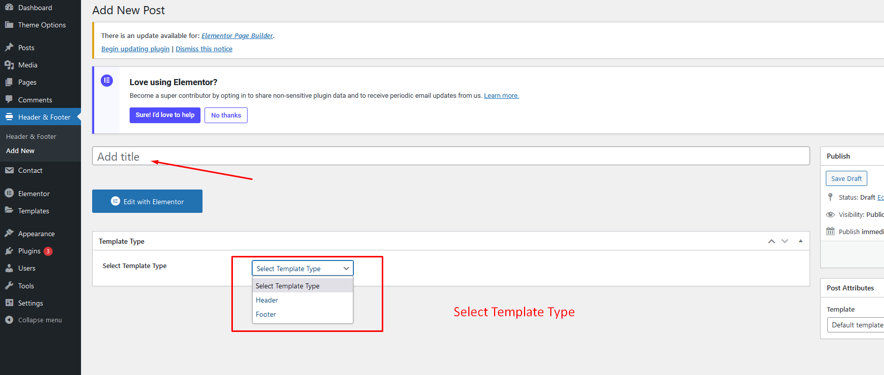The height and width of the screenshot is (375, 884).
Task: Click the Plugins plug icon
Action: [9, 251]
